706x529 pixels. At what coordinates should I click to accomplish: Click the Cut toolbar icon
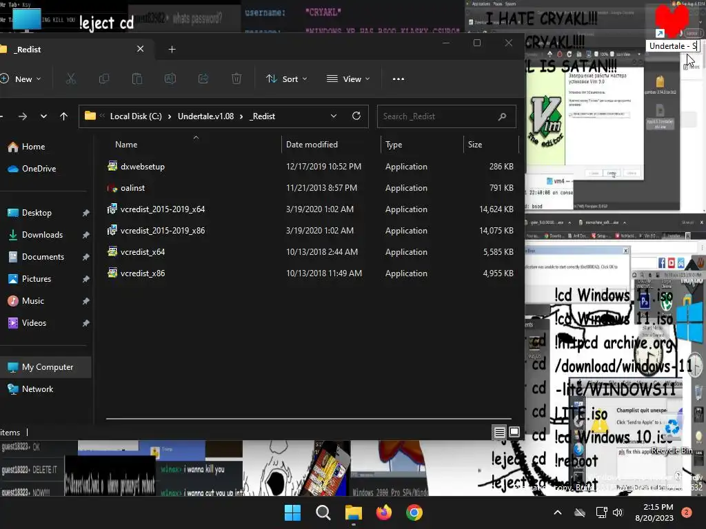click(x=71, y=79)
